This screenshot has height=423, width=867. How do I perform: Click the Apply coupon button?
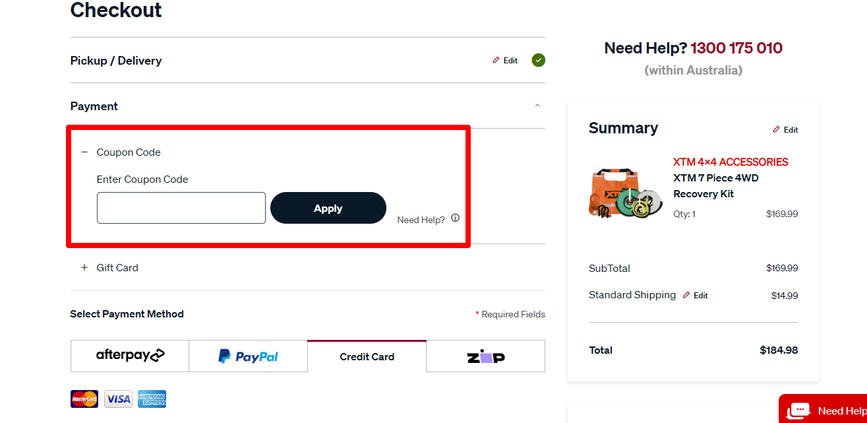tap(328, 207)
